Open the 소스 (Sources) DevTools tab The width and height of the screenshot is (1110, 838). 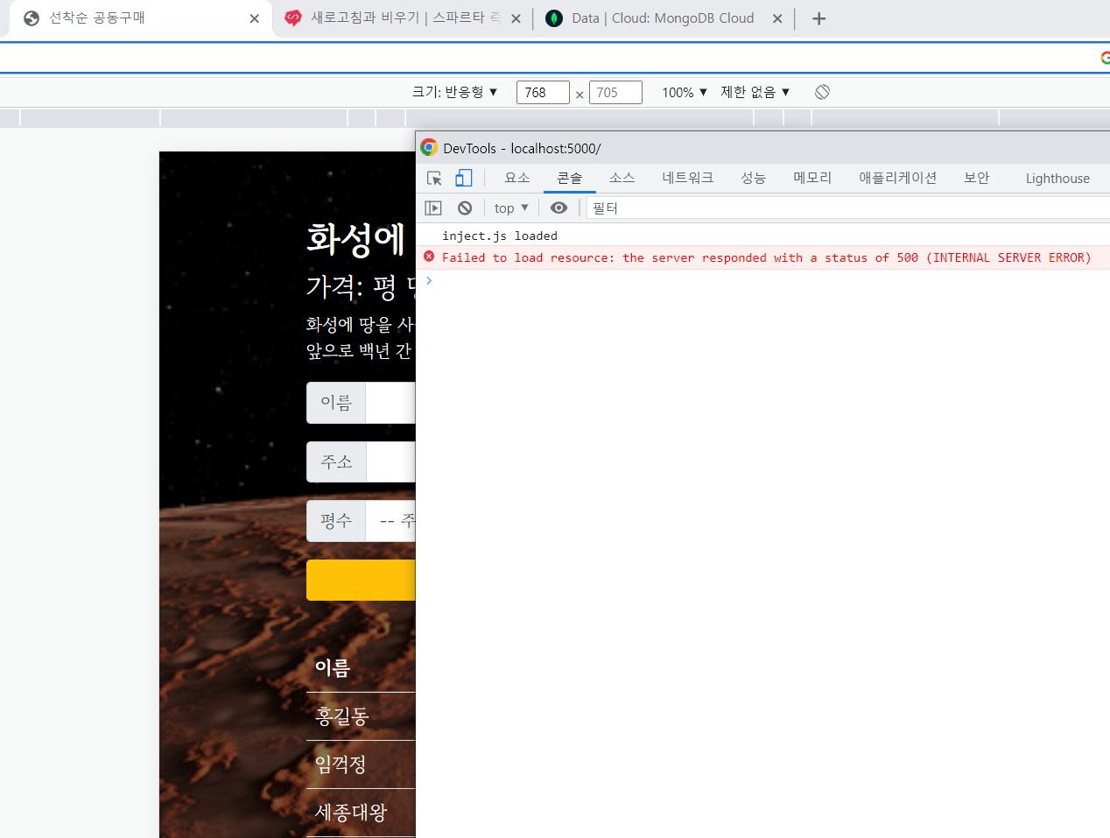(622, 178)
